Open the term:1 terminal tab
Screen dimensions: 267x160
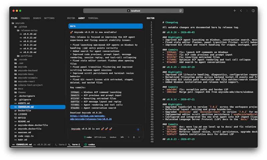74,145
